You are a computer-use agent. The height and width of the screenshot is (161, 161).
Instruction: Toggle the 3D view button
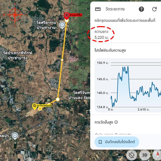click(x=145, y=155)
